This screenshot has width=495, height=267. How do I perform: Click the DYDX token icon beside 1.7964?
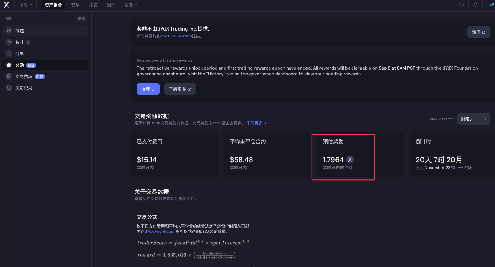tap(350, 160)
